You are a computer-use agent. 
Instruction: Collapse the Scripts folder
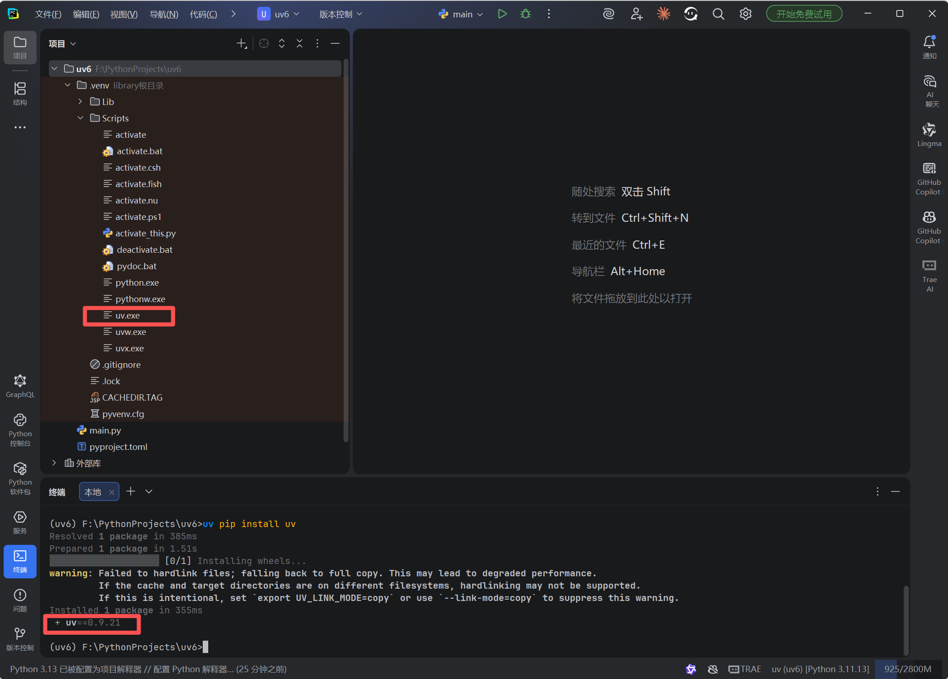point(80,118)
